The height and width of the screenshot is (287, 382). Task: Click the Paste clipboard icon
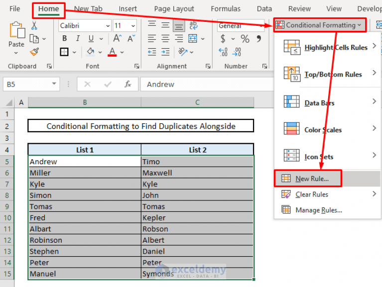tap(17, 30)
